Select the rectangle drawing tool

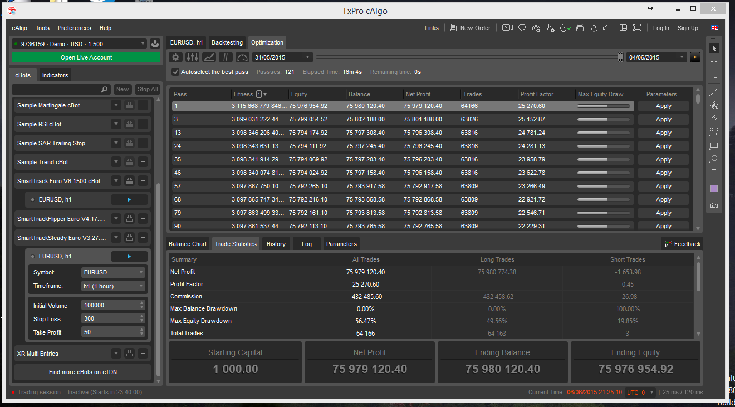click(714, 145)
